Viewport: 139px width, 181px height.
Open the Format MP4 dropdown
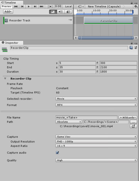[x=96, y=105]
